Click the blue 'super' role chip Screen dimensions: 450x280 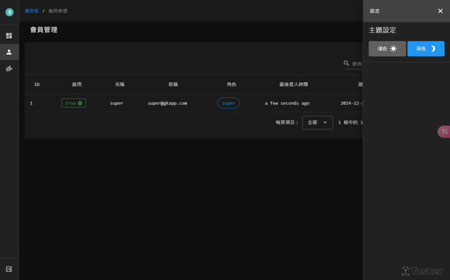[228, 103]
